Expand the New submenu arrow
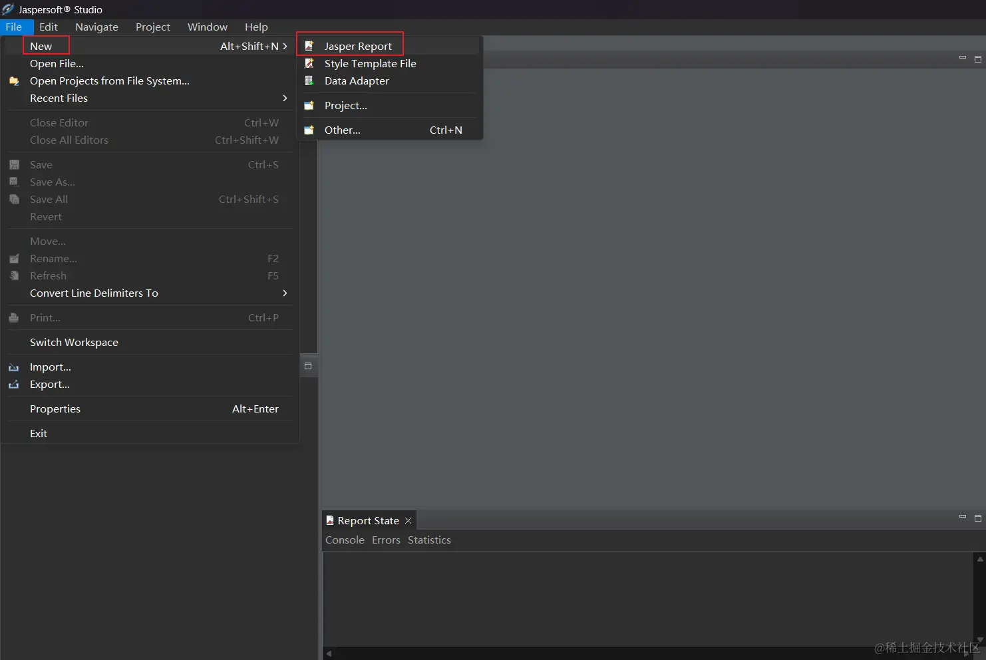The image size is (986, 660). pos(285,46)
